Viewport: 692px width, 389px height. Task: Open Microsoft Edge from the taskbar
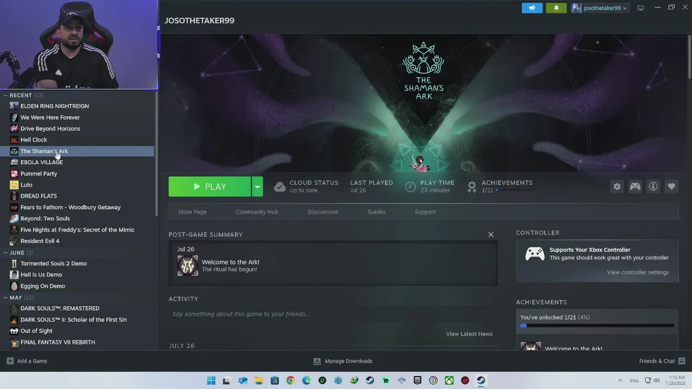307,380
